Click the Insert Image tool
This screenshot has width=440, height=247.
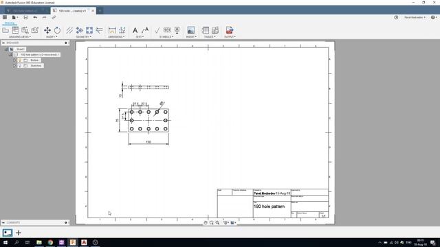click(x=191, y=30)
